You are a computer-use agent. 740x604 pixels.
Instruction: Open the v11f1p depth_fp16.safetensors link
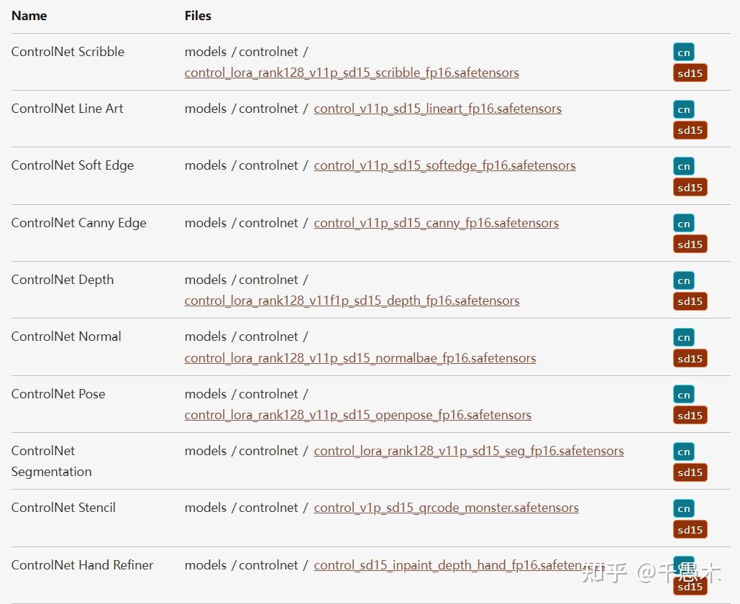pos(352,301)
